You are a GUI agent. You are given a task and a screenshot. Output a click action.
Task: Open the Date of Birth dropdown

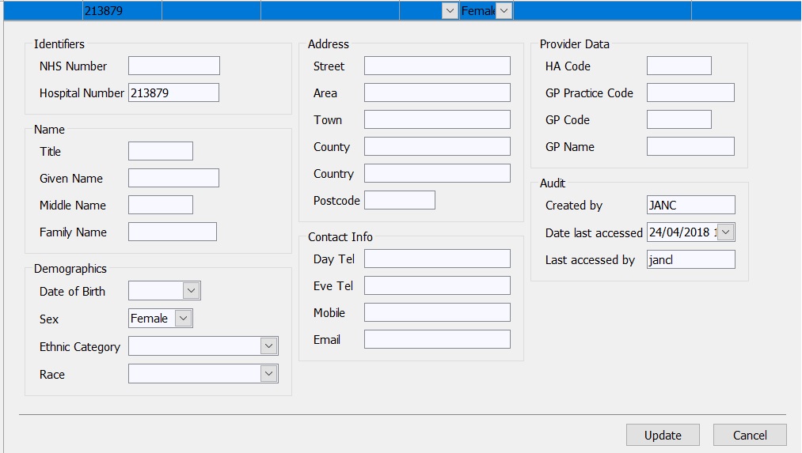coord(191,291)
